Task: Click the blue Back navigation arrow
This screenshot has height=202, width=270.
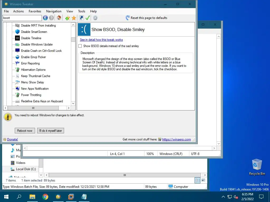Action: click(x=45, y=18)
